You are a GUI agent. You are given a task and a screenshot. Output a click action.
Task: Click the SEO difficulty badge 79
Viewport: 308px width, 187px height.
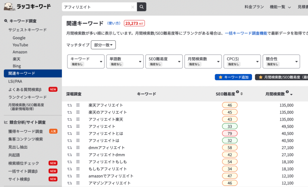pos(230,133)
